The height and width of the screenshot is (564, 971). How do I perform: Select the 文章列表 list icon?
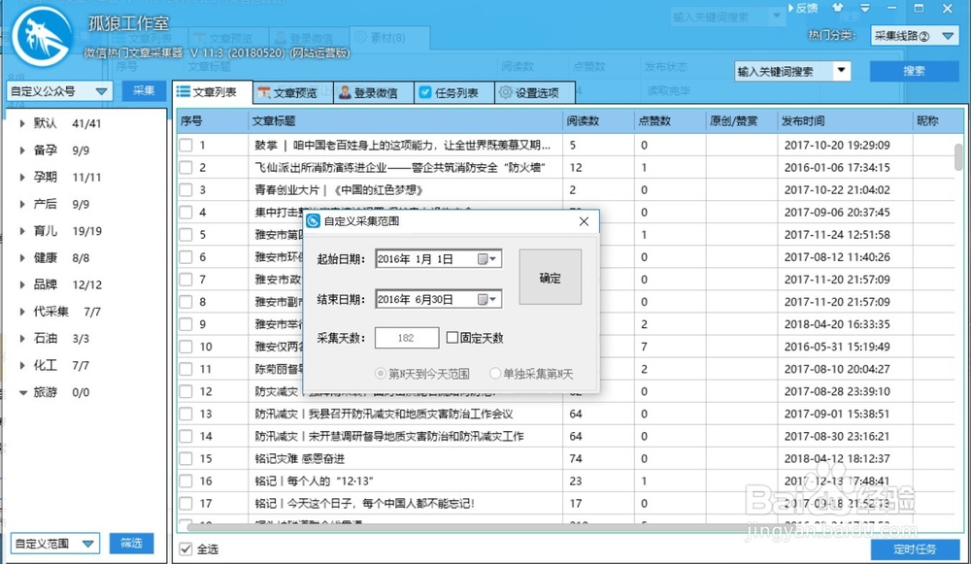(184, 92)
